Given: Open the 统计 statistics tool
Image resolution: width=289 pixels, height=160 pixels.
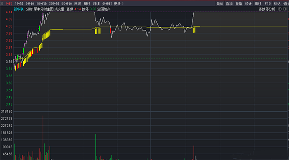Looking at the screenshot, I should point(248,4).
